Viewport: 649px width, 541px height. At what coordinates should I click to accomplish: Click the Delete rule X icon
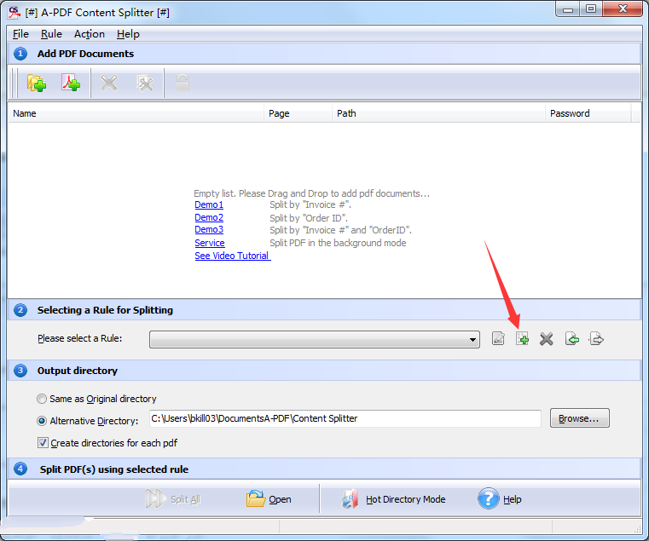[547, 339]
